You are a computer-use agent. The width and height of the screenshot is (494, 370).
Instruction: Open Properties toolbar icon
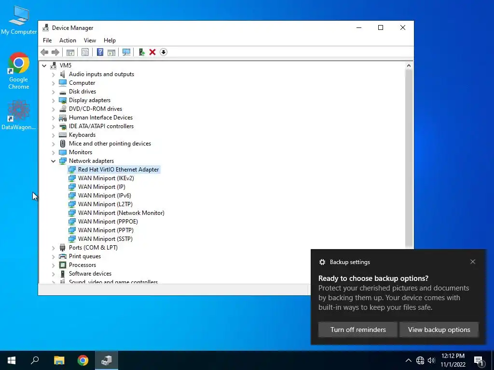[85, 52]
